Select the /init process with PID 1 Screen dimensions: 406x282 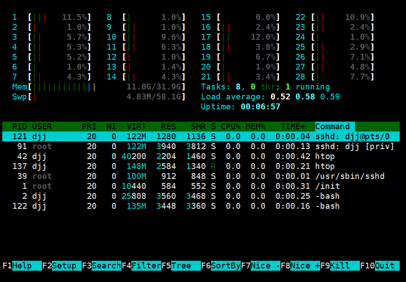point(201,186)
